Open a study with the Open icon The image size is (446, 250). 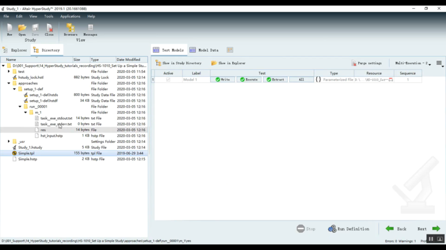pyautogui.click(x=22, y=30)
